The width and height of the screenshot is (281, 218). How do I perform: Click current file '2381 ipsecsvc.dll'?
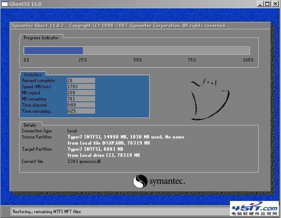tap(84, 162)
